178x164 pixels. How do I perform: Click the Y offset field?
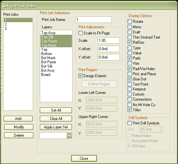[x=109, y=57]
